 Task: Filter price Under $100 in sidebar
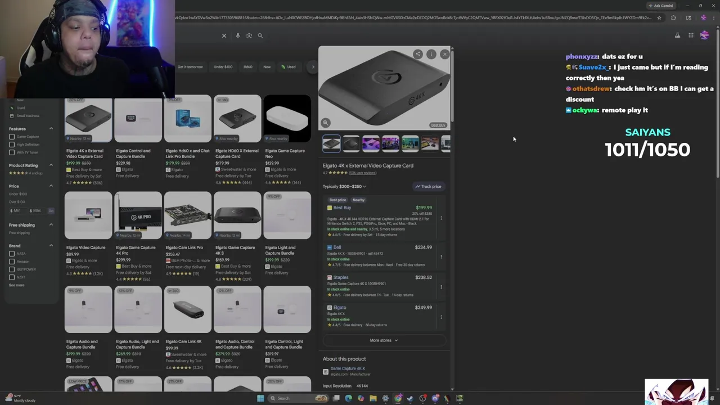pos(17,194)
